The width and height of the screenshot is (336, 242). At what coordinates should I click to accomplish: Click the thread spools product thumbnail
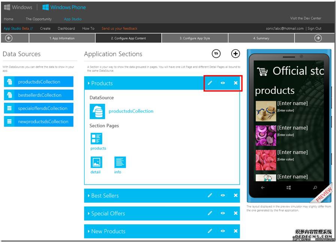(x=266, y=111)
